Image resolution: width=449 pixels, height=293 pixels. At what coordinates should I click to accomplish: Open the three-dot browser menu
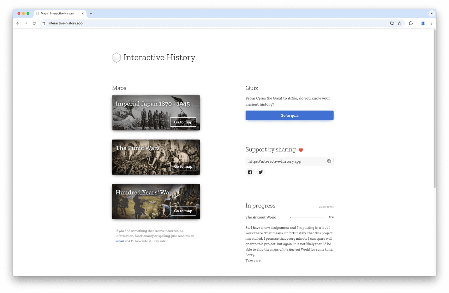[431, 23]
